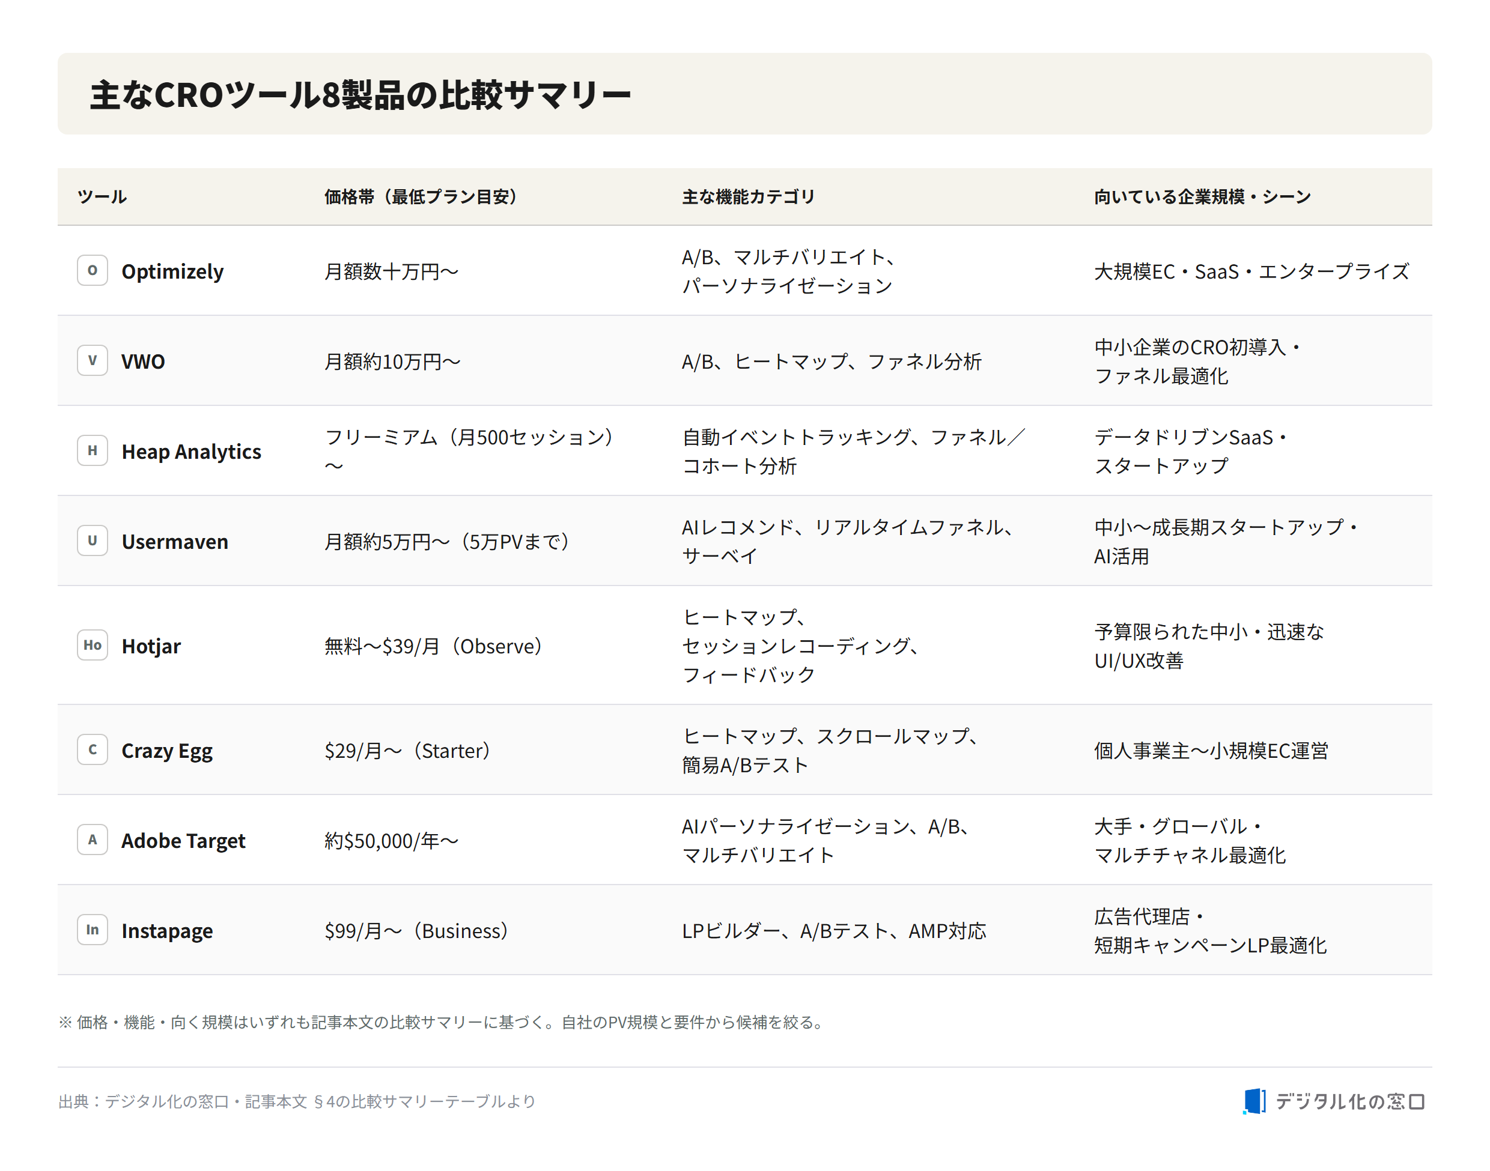Select the ツール column header
This screenshot has height=1171, width=1490.
click(102, 197)
